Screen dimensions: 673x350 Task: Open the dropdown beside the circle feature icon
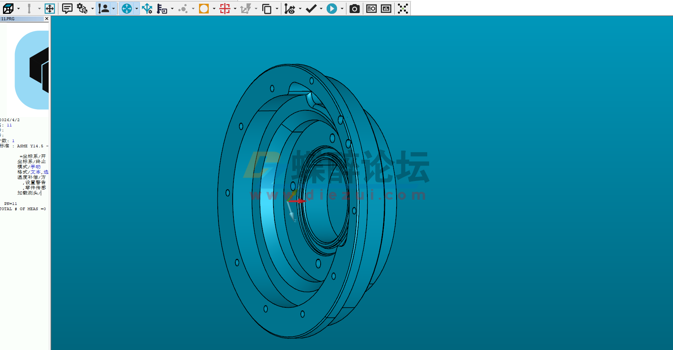pyautogui.click(x=213, y=8)
